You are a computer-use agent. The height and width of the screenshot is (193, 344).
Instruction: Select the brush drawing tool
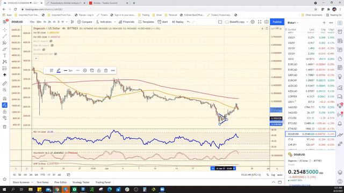5,49
